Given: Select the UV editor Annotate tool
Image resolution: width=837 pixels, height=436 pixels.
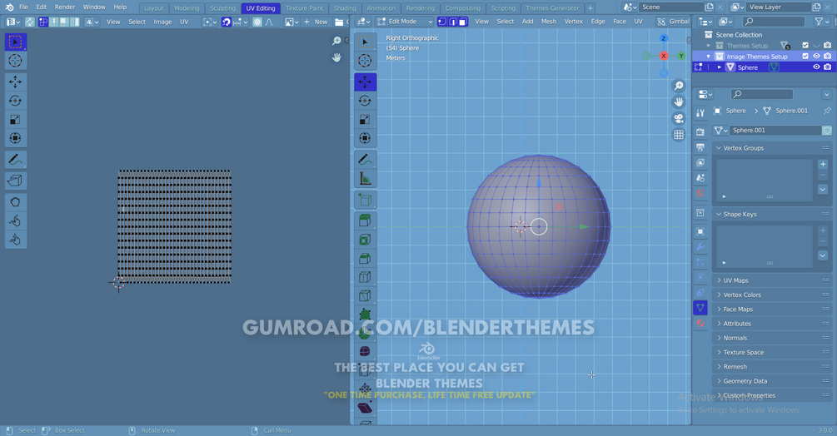Looking at the screenshot, I should (16, 160).
